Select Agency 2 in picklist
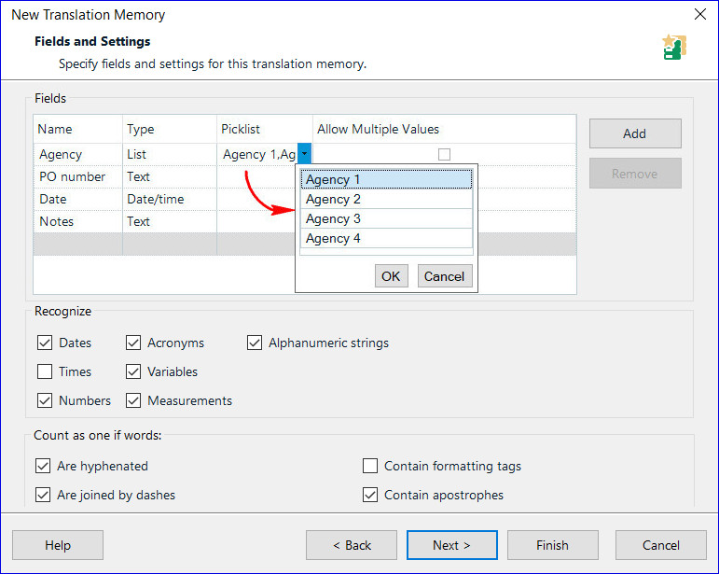The width and height of the screenshot is (719, 574). pos(386,199)
